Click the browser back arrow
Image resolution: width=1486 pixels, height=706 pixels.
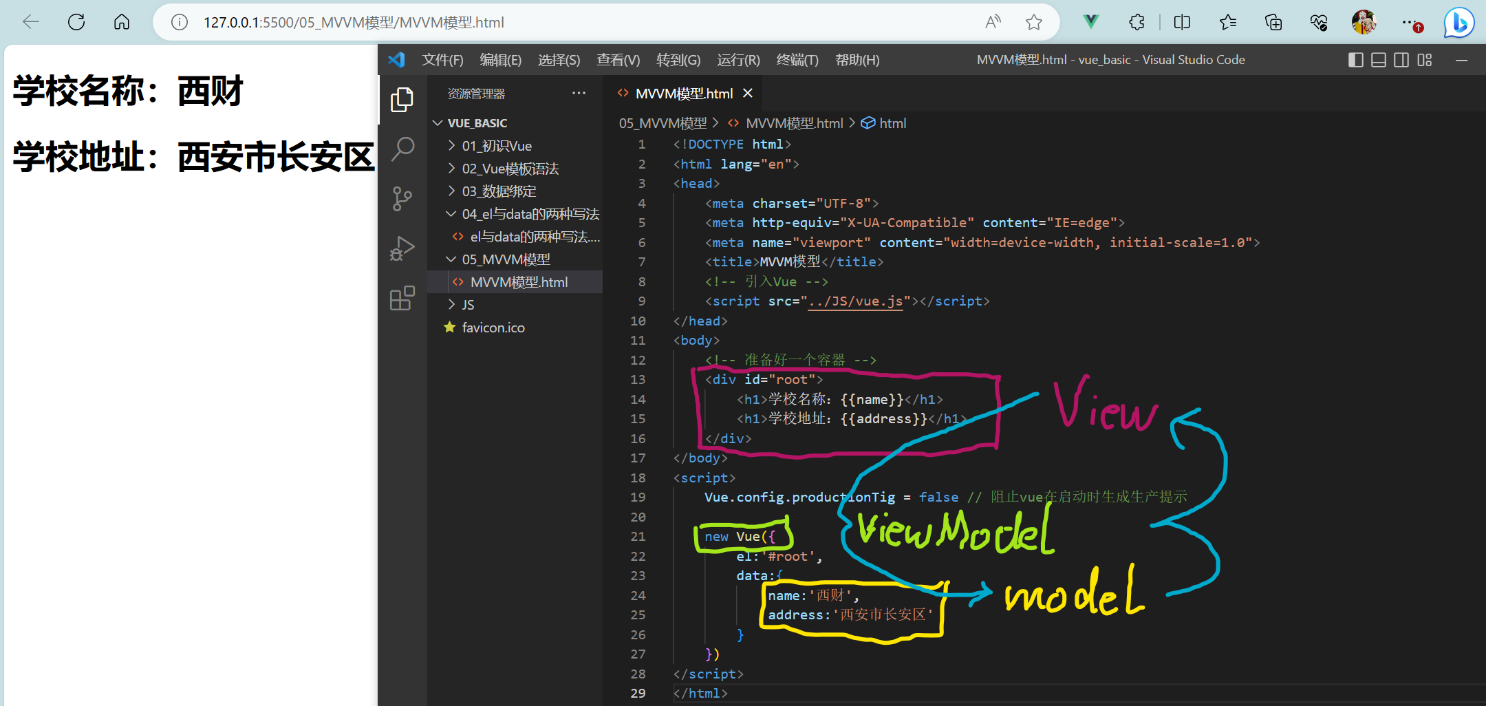(31, 22)
